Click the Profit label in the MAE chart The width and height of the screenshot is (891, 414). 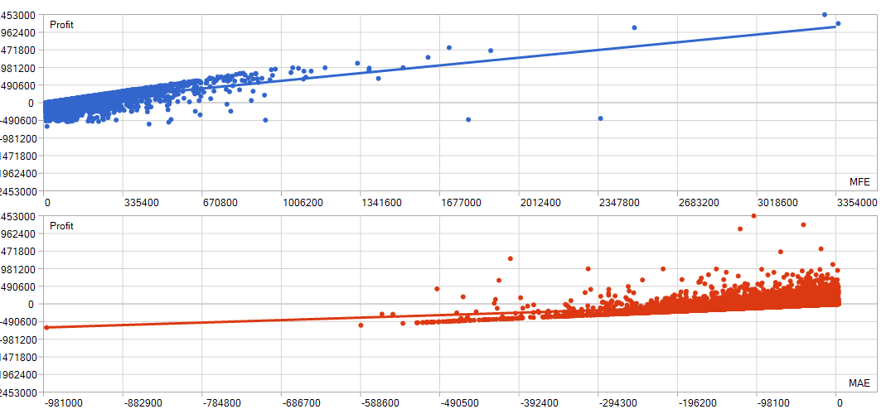click(x=62, y=226)
